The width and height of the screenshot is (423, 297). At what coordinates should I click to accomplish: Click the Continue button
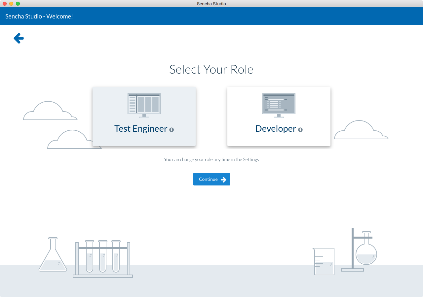pos(211,179)
